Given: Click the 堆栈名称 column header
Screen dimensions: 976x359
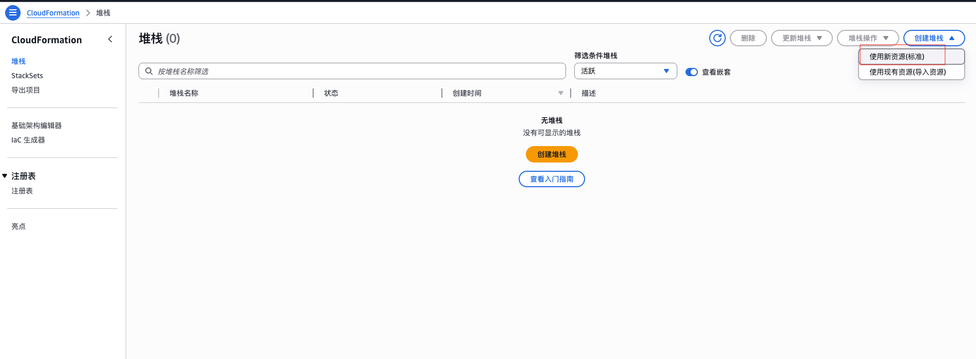Looking at the screenshot, I should tap(184, 93).
